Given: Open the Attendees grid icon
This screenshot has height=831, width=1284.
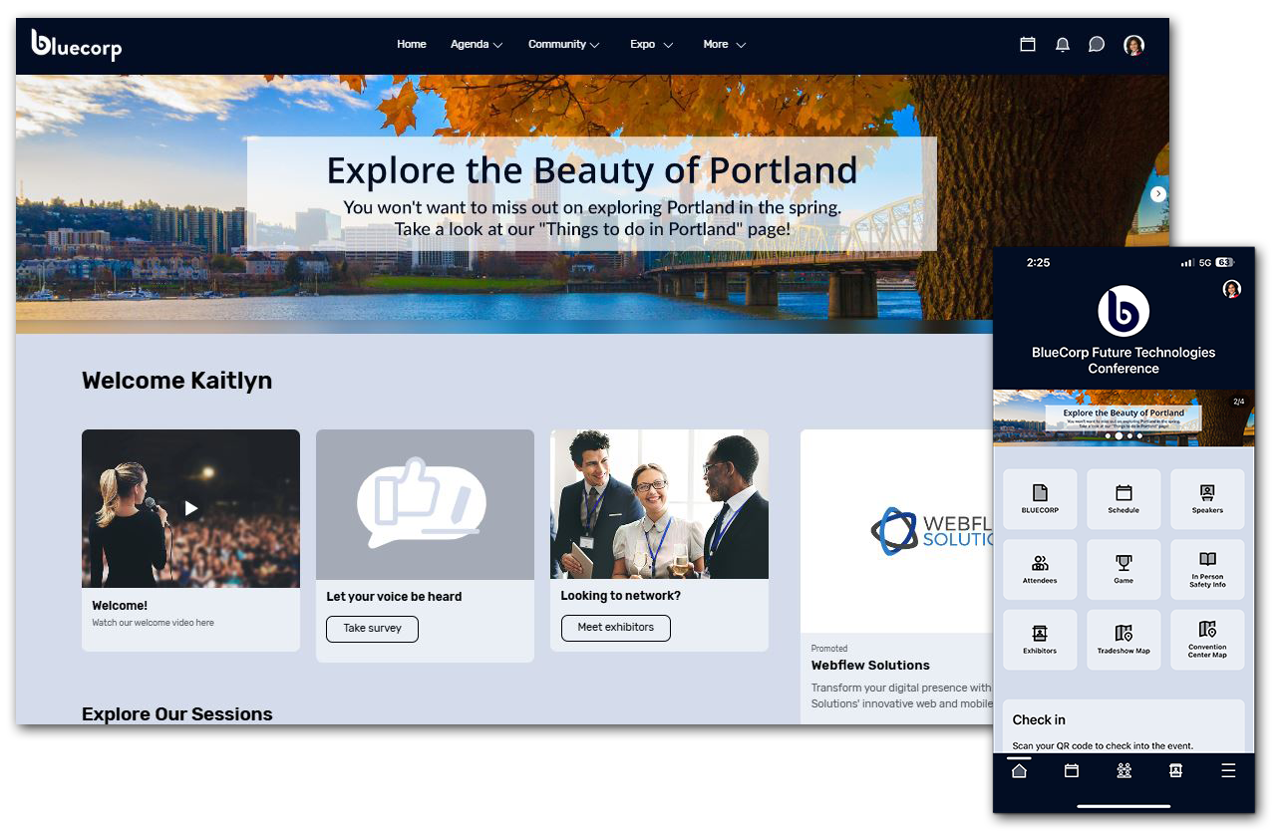Looking at the screenshot, I should tap(1040, 569).
